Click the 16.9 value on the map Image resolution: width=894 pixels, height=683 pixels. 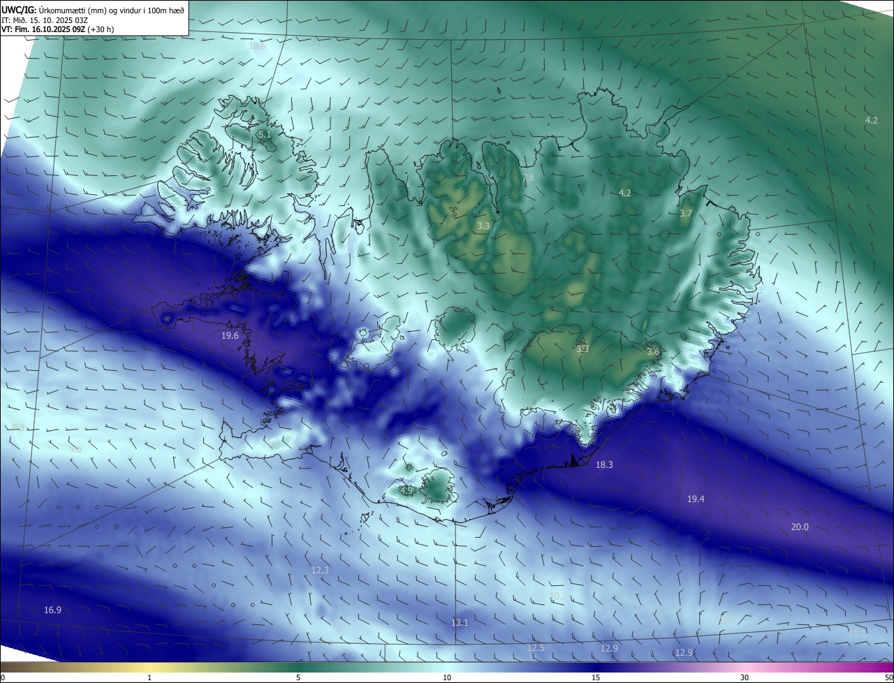(x=52, y=610)
